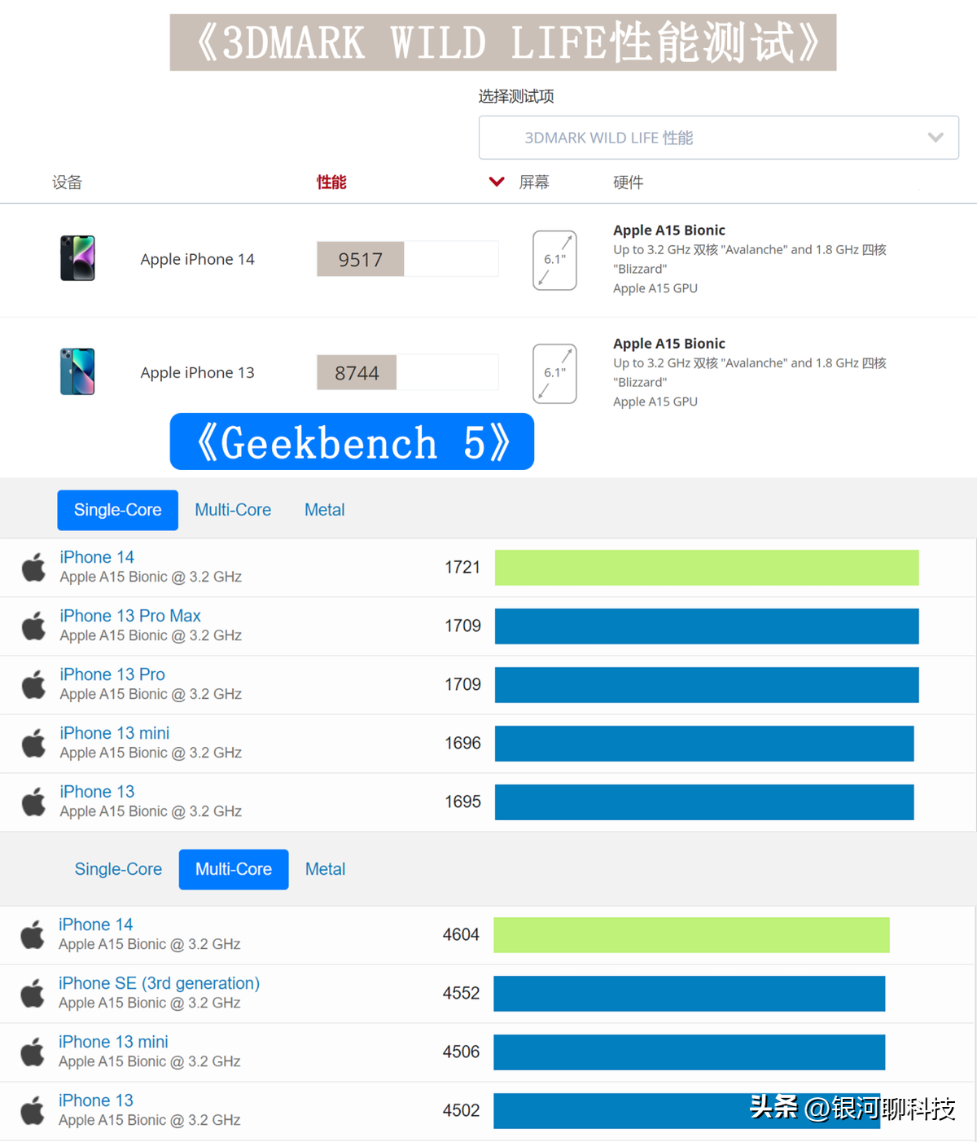Click the "Apple iPhone 14" device name
The width and height of the screenshot is (977, 1142).
coord(197,259)
